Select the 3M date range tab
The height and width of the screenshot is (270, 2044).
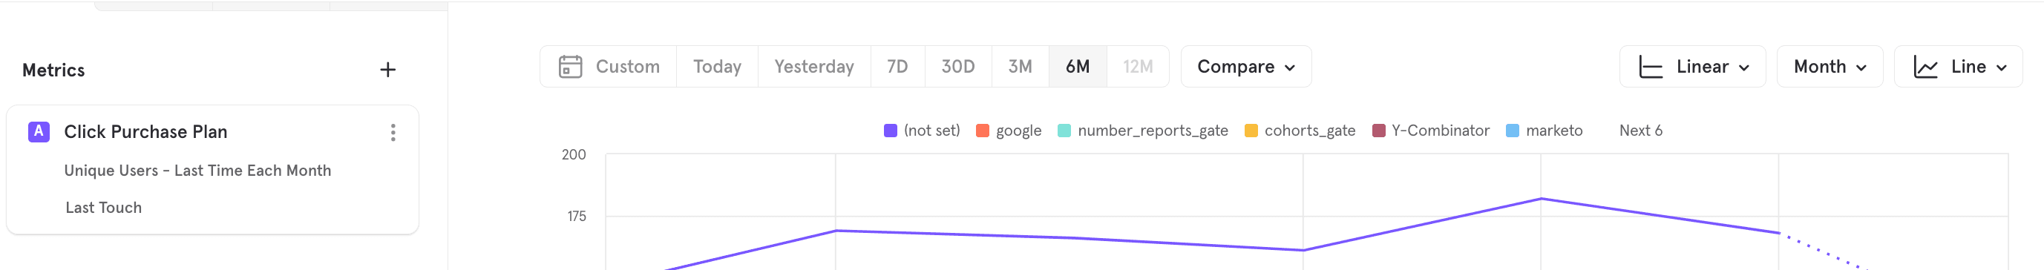coord(1020,67)
